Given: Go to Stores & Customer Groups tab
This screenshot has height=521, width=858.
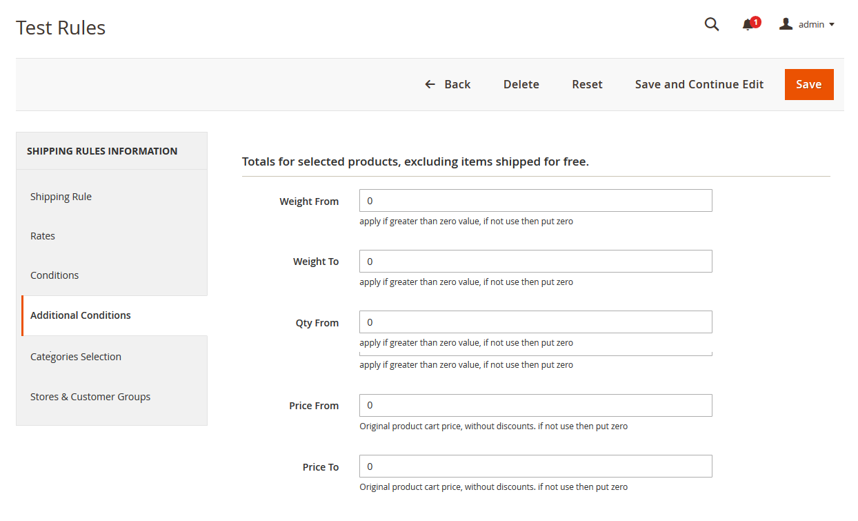Looking at the screenshot, I should tap(90, 397).
